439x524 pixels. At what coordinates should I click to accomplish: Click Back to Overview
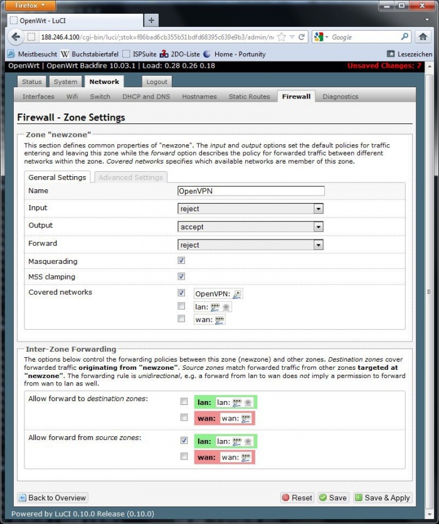52,498
